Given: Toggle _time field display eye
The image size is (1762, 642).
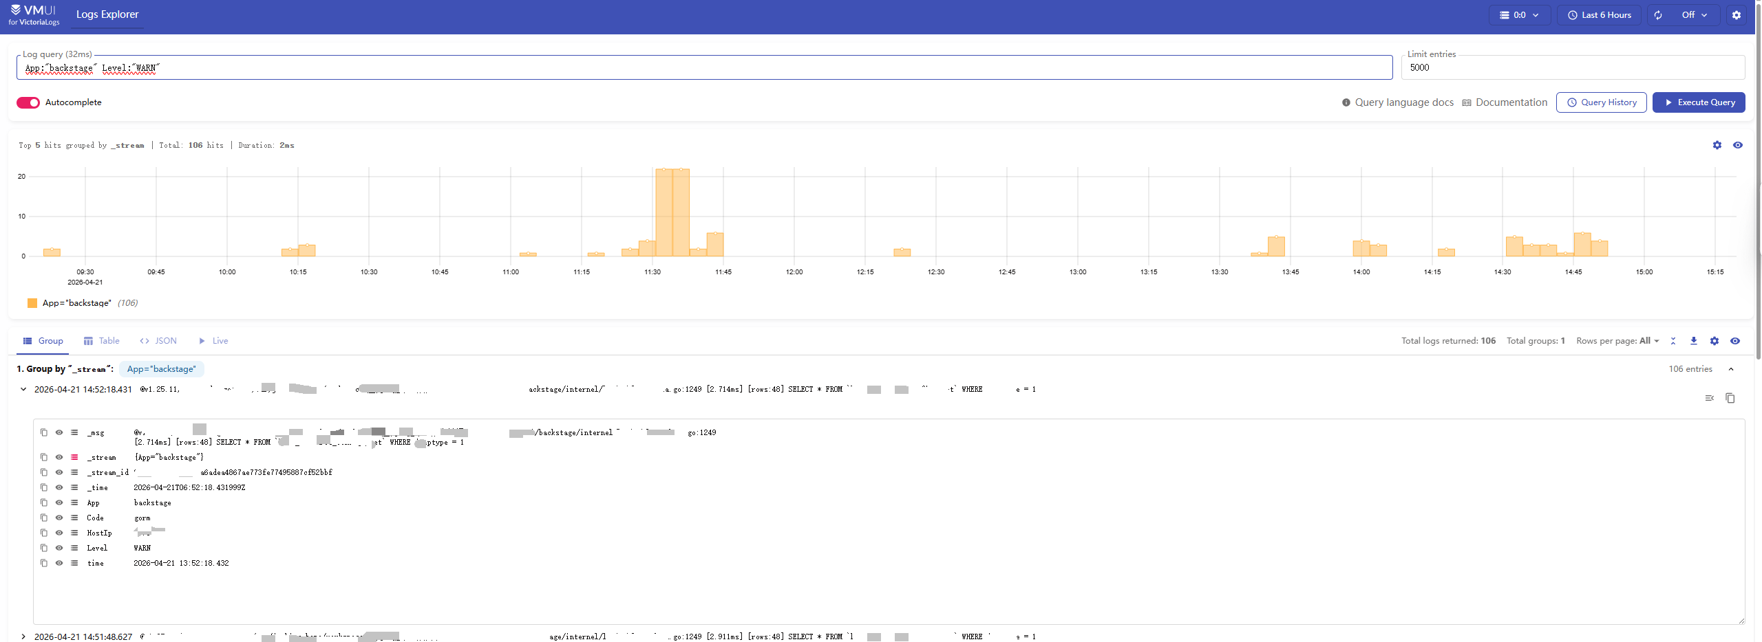Looking at the screenshot, I should coord(59,487).
